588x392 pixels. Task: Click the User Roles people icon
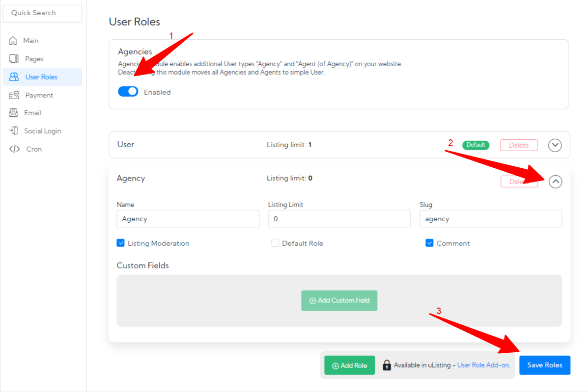pyautogui.click(x=14, y=77)
